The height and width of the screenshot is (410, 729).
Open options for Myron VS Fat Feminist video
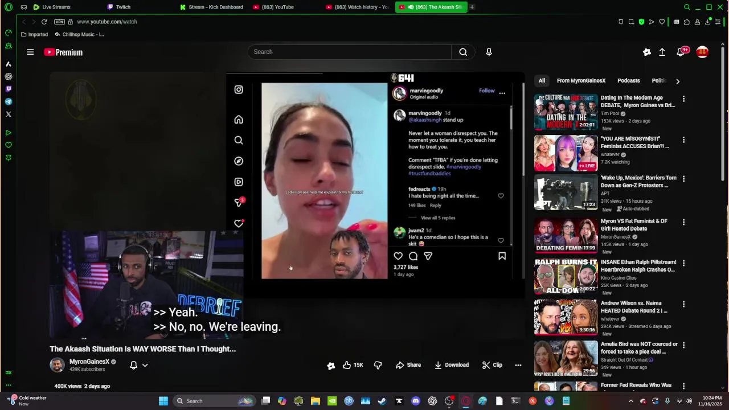tap(683, 222)
